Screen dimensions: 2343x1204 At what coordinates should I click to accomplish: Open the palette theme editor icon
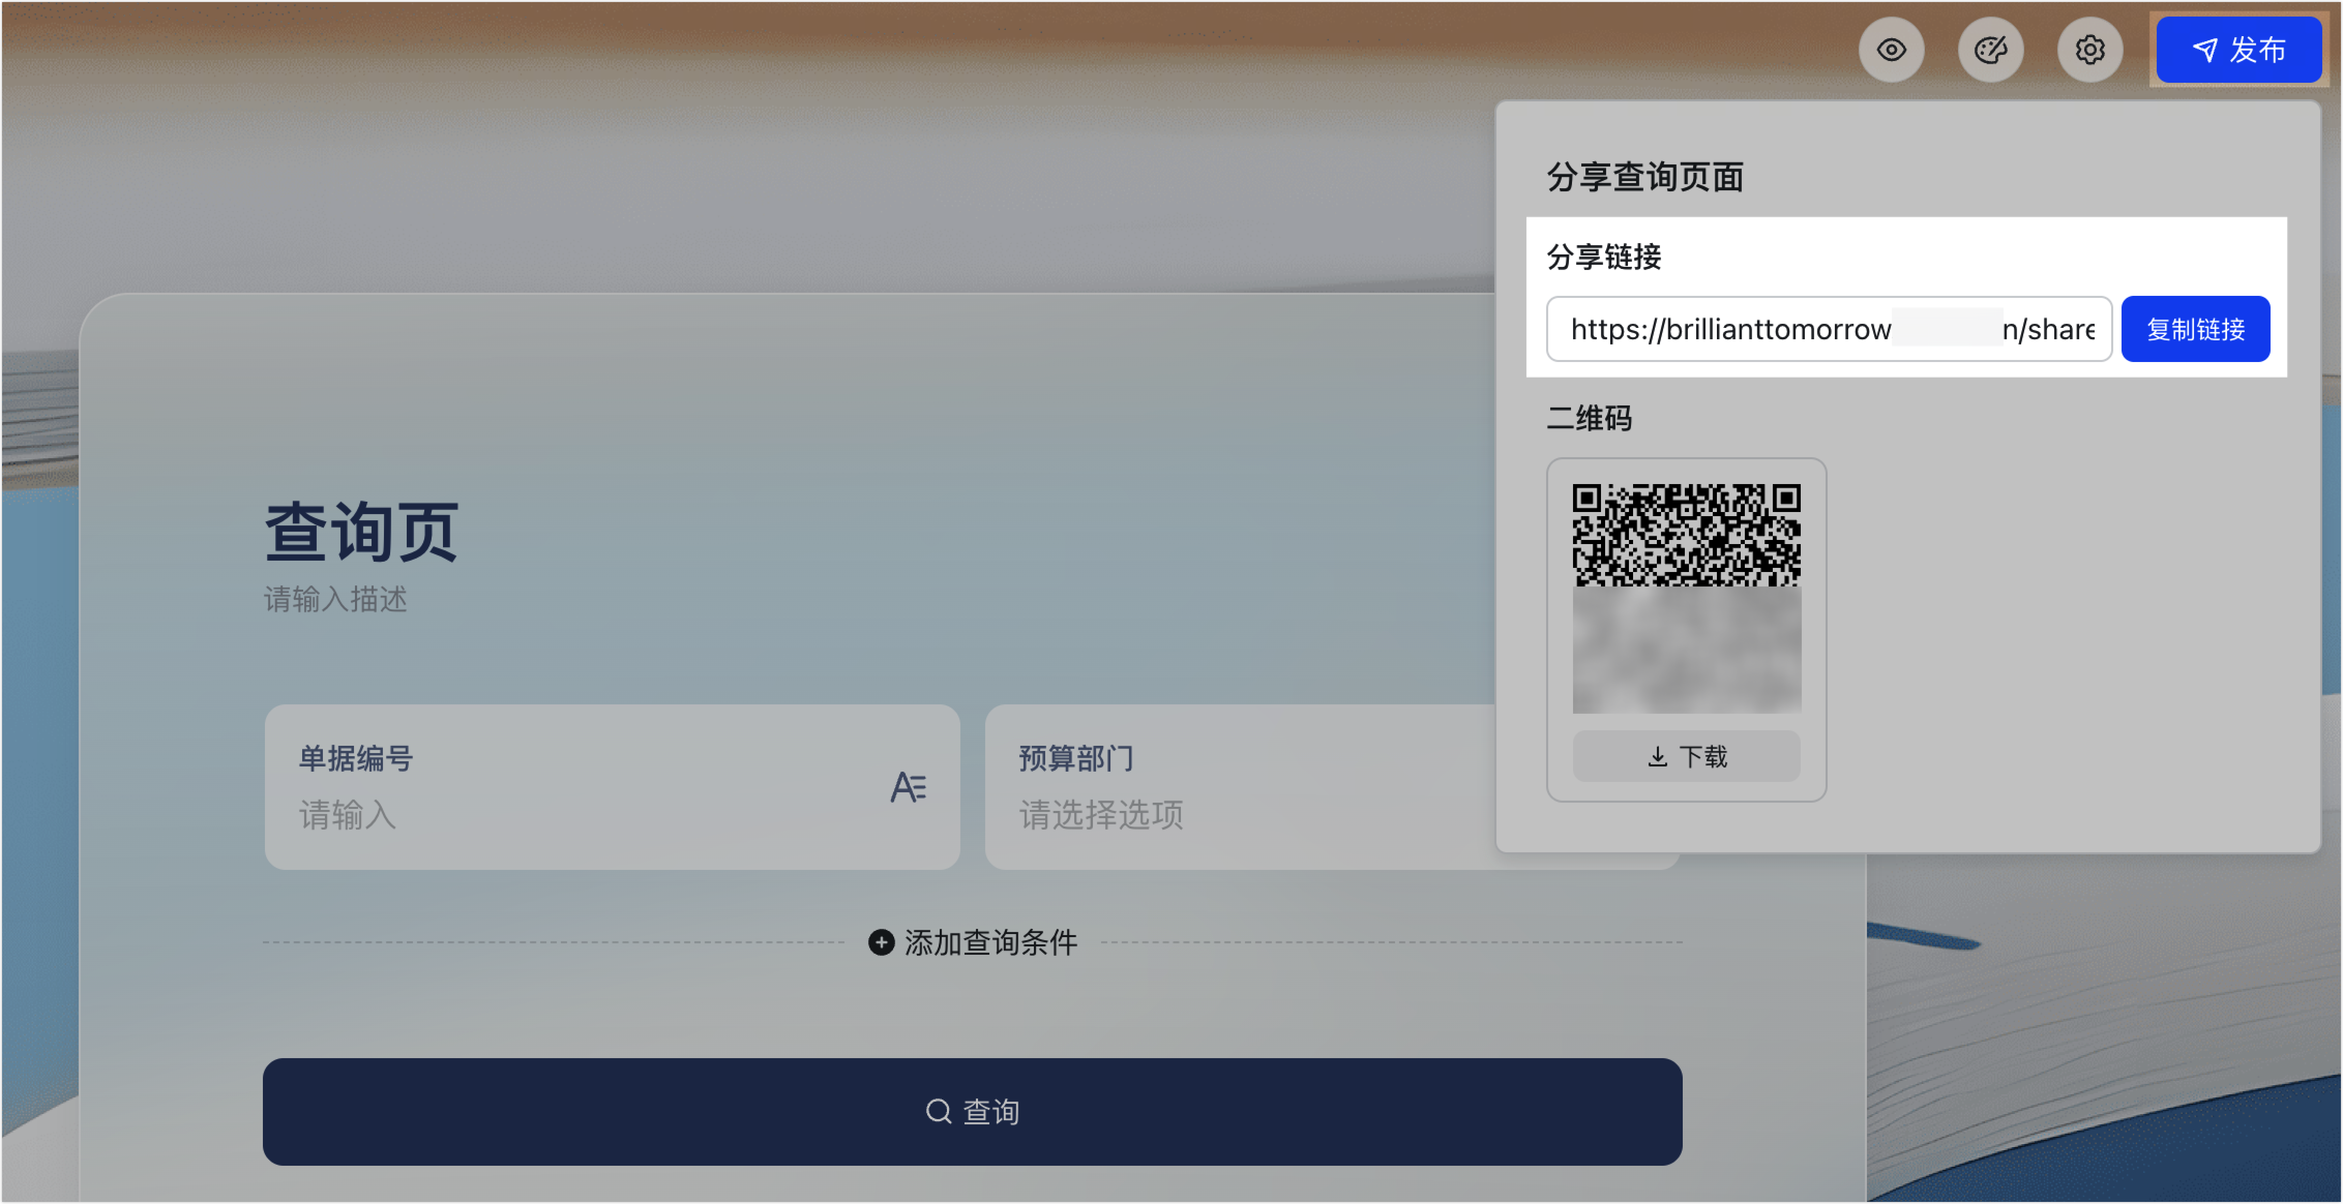click(1990, 50)
